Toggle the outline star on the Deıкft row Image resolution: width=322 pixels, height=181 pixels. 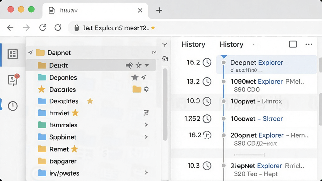139,65
